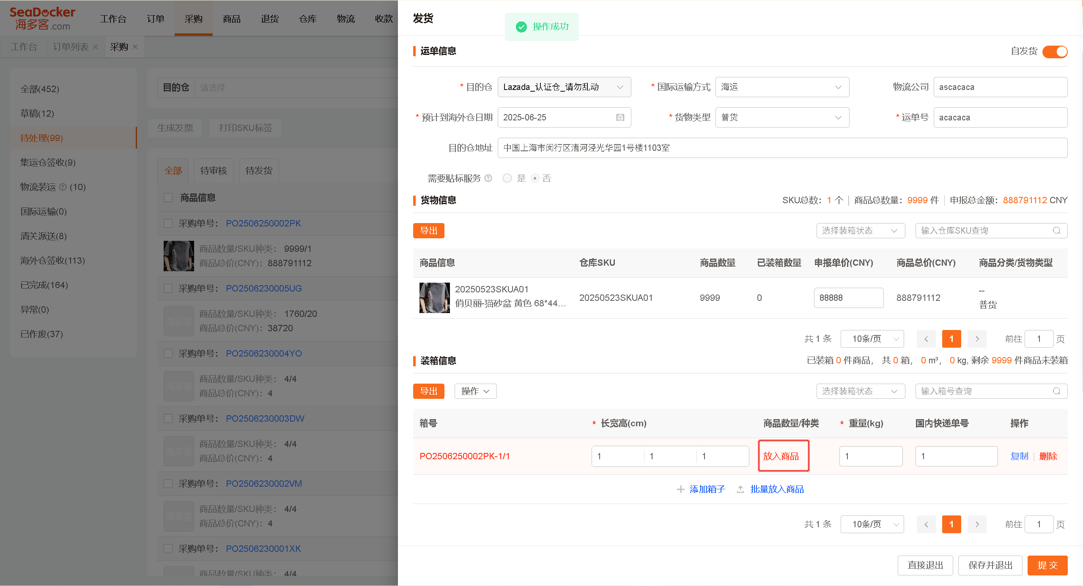1083x586 pixels.
Task: Check the box for PO2506250002PK
Action: [168, 223]
